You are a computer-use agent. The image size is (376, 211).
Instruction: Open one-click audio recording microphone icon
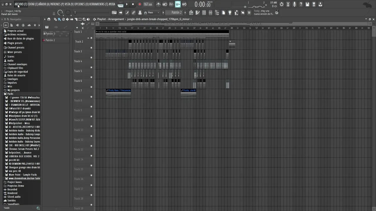point(294,4)
